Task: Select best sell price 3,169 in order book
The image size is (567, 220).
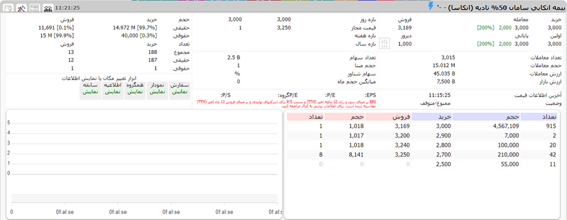Action: point(402,126)
